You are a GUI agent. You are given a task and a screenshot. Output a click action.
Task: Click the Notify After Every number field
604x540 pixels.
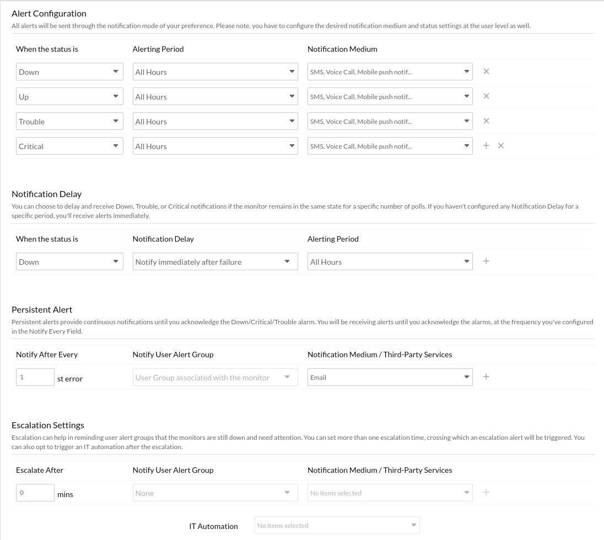tap(35, 377)
